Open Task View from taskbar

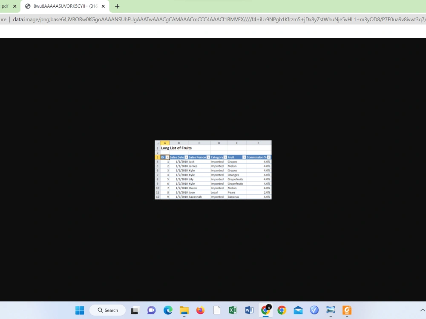point(135,310)
